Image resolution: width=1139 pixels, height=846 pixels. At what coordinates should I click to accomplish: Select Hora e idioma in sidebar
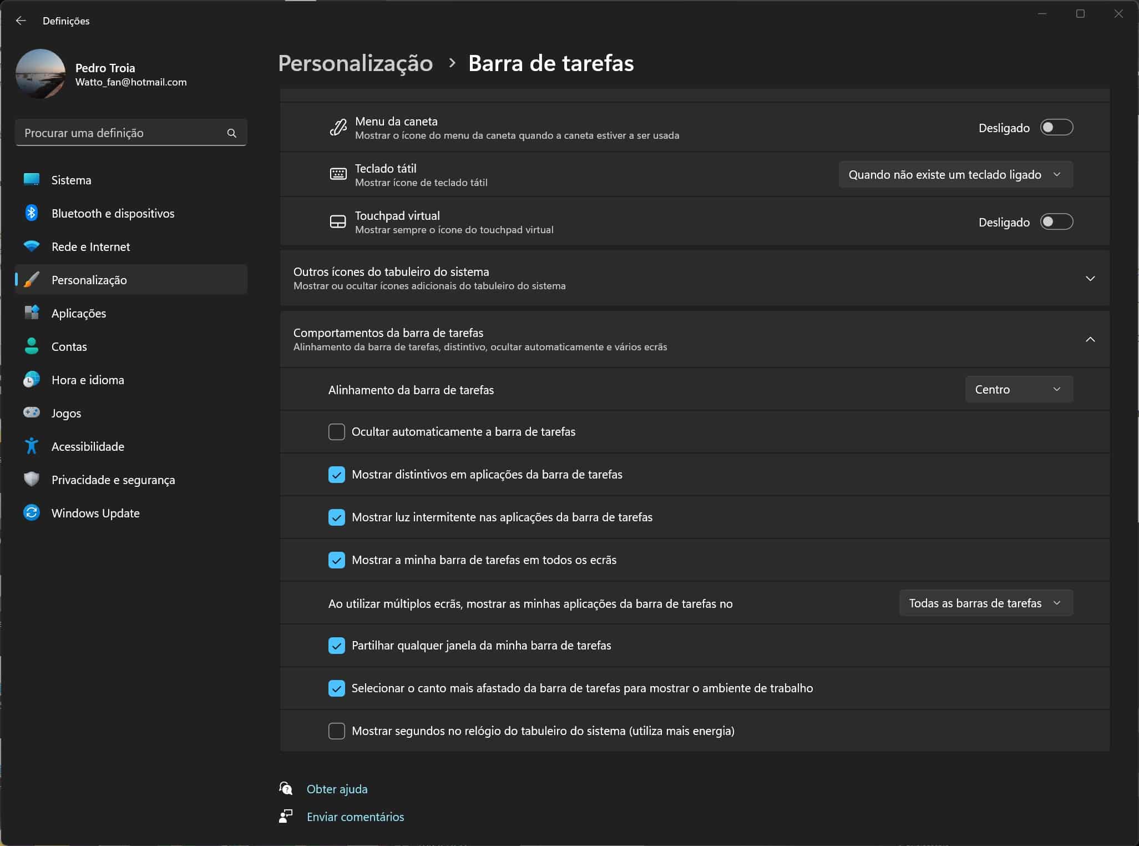click(x=88, y=380)
